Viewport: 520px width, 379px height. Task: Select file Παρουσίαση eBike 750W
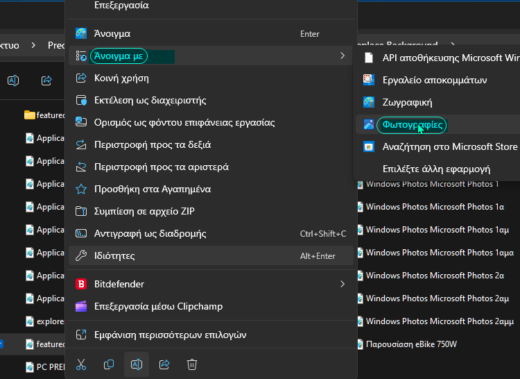click(x=411, y=344)
